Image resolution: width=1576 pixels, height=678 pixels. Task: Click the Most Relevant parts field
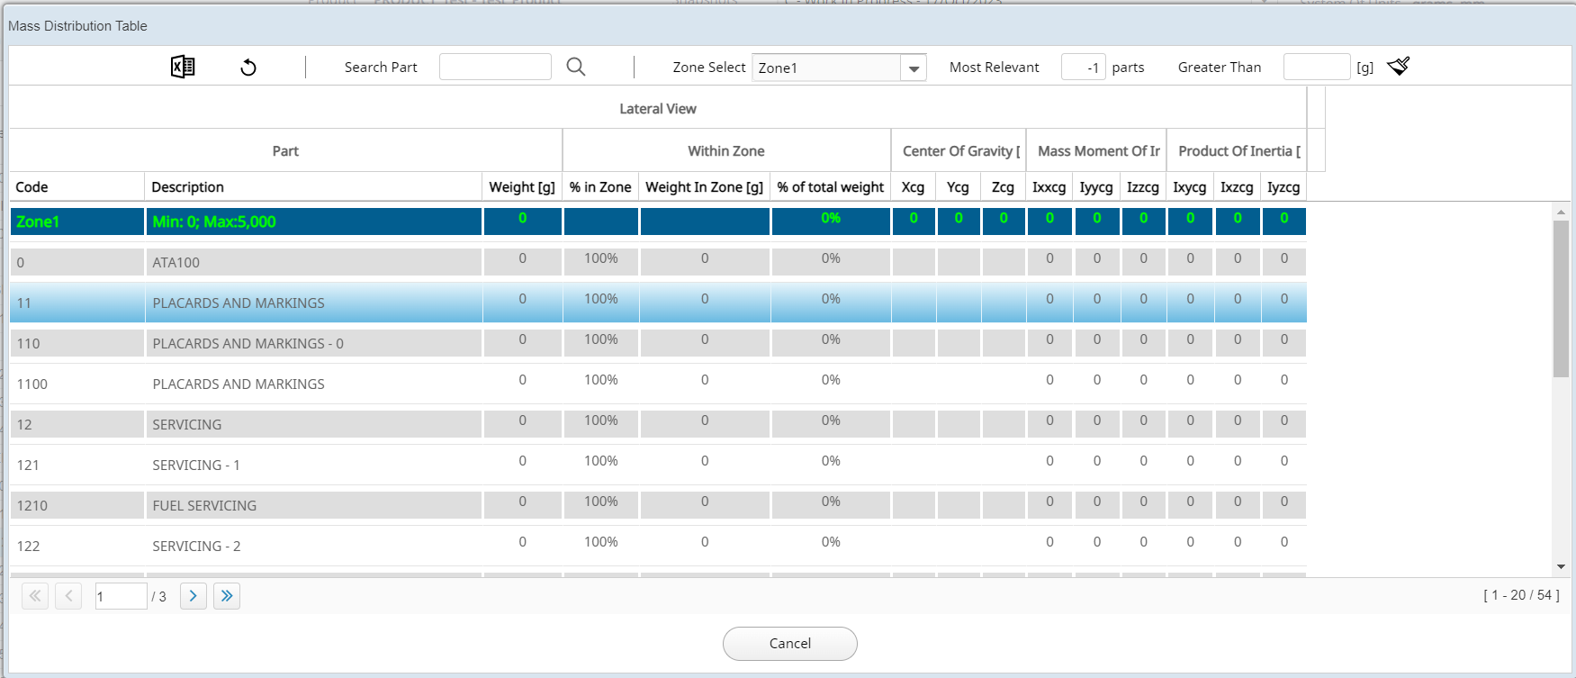[1083, 68]
